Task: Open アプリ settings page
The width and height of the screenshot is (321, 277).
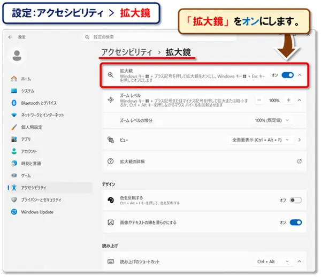Action: pos(50,140)
